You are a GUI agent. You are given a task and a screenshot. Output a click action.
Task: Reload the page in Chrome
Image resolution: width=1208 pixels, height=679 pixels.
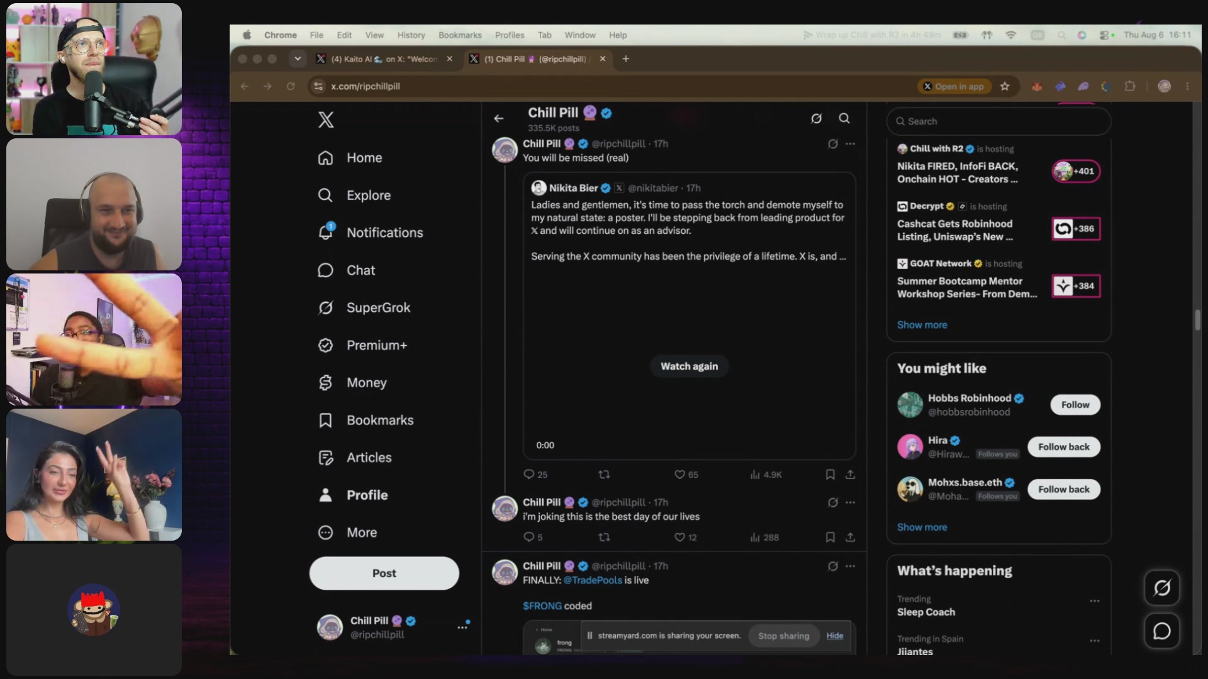291,86
